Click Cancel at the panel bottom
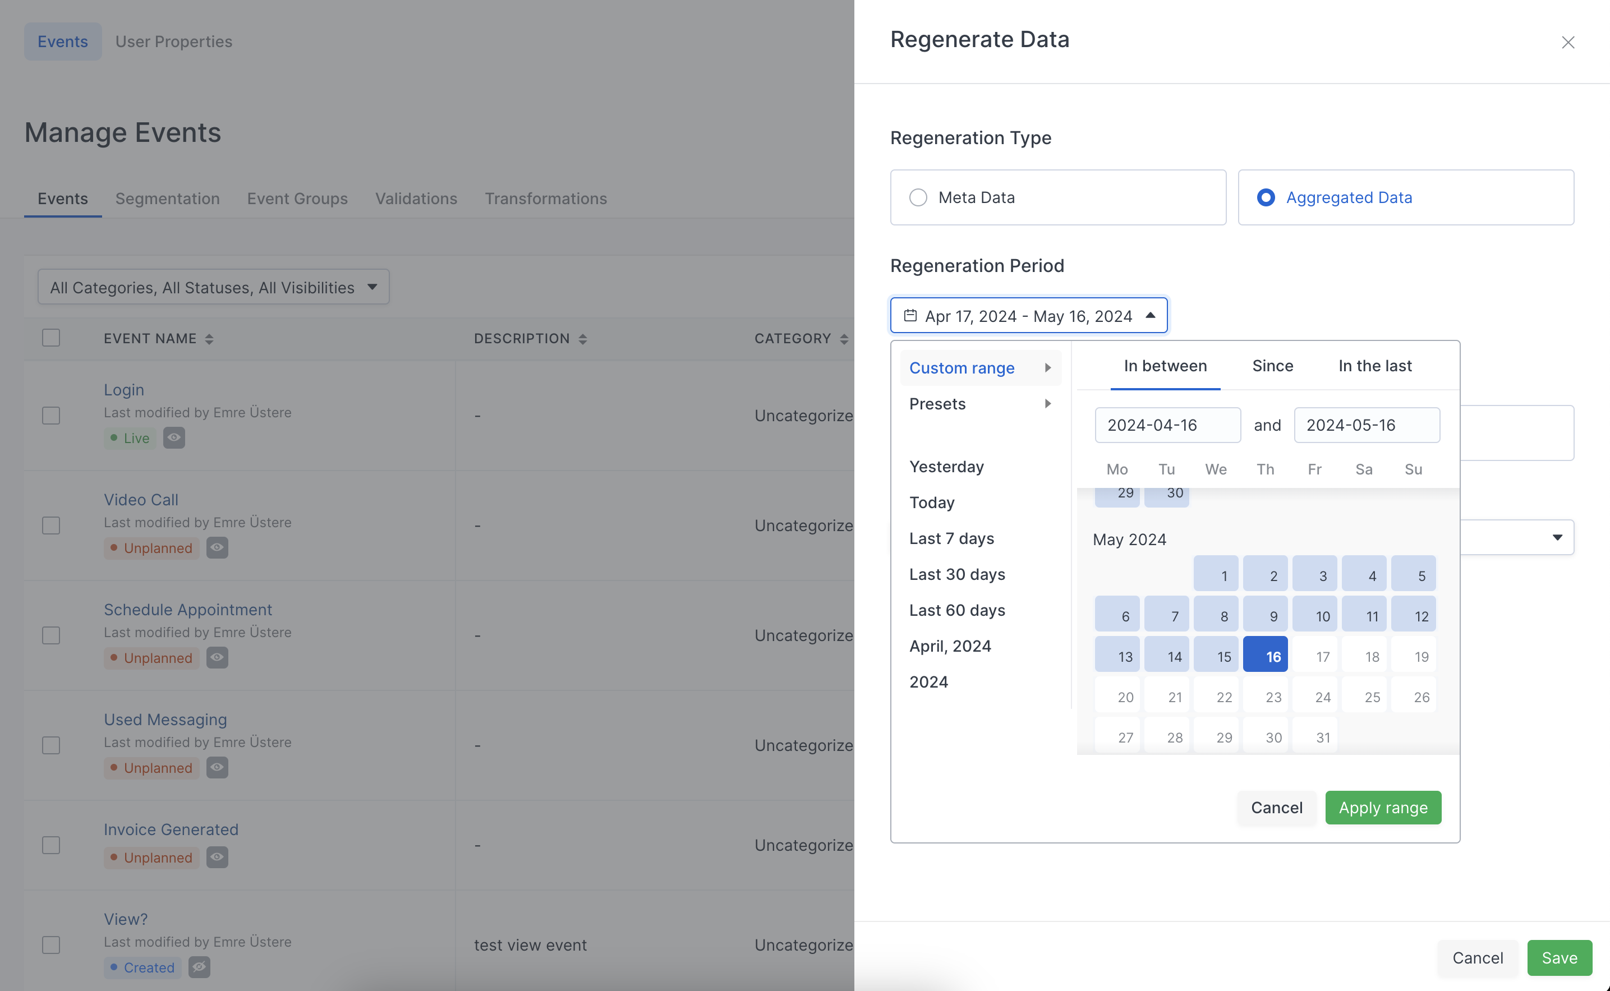This screenshot has width=1610, height=991. point(1478,957)
